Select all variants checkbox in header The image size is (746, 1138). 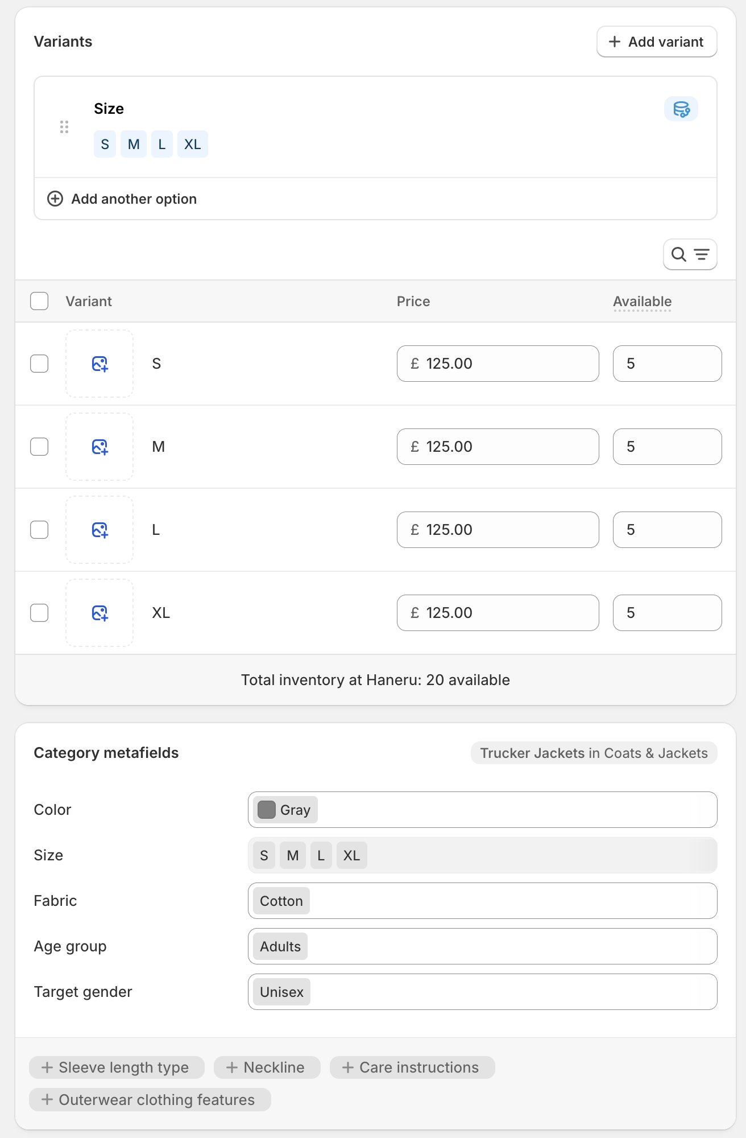[39, 301]
